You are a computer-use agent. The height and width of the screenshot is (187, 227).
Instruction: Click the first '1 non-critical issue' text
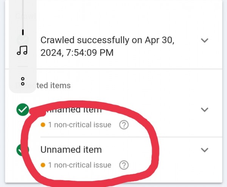(79, 125)
